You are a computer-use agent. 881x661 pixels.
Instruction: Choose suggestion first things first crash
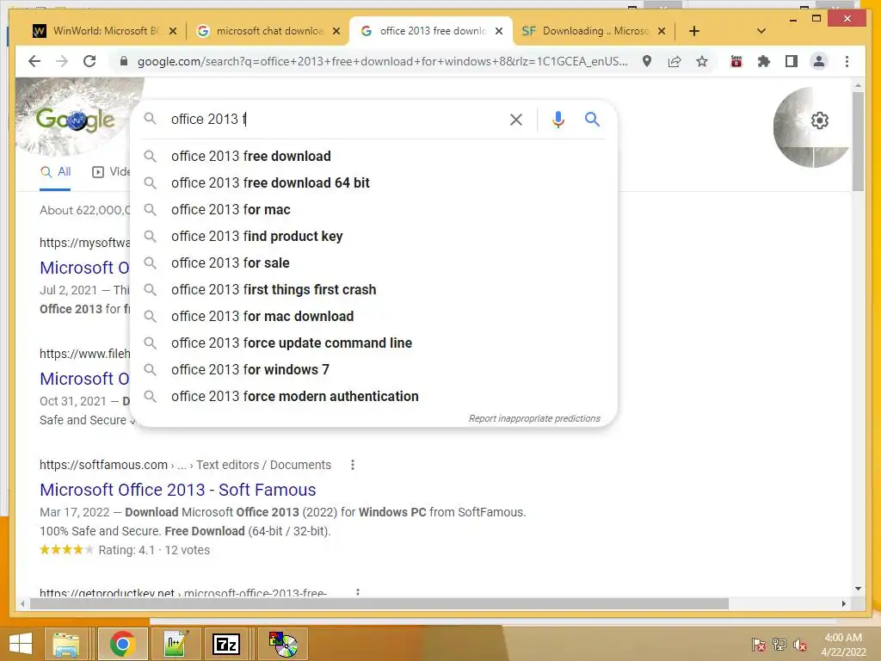373,289
